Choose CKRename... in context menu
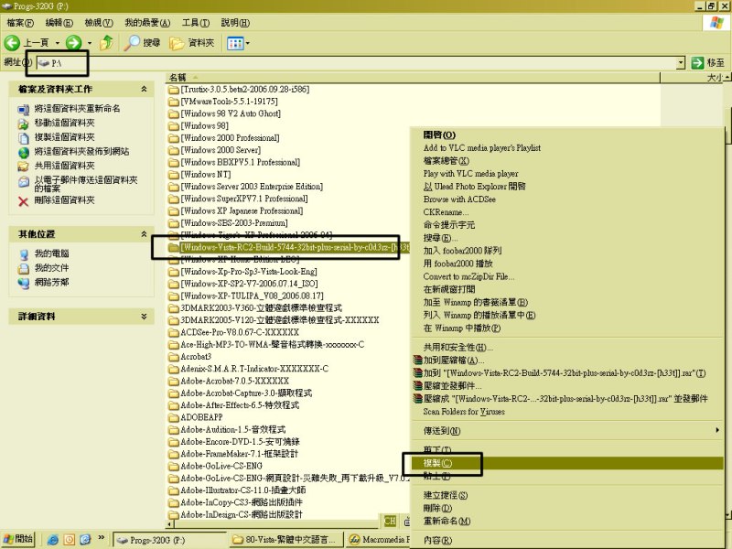Screen dimensions: 732x549 click(567, 212)
